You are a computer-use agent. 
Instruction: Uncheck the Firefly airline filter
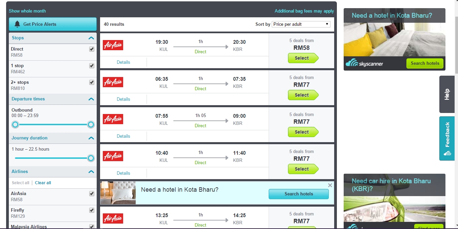tap(92, 210)
